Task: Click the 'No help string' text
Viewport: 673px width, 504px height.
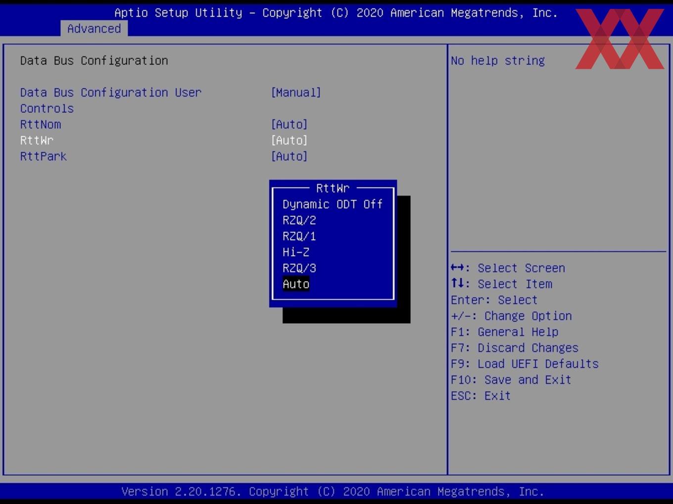Action: [x=498, y=60]
